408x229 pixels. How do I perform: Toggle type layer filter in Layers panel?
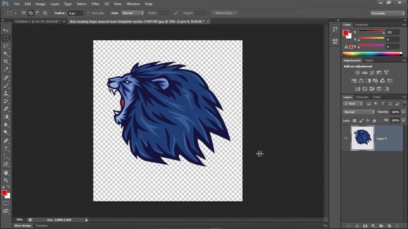pyautogui.click(x=383, y=104)
